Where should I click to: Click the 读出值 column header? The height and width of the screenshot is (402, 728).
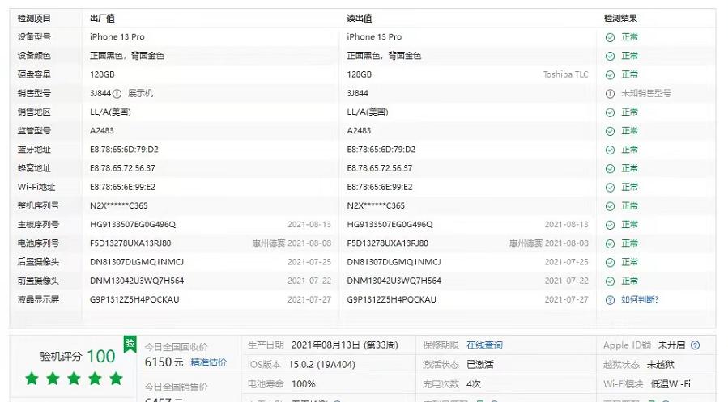click(x=359, y=19)
